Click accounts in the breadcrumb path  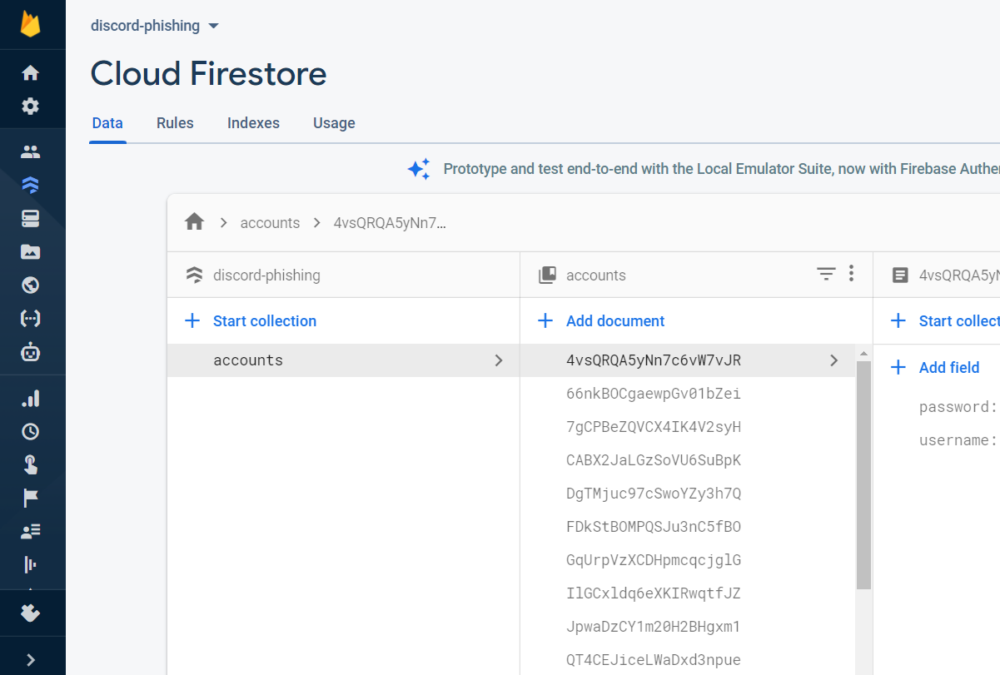pyautogui.click(x=270, y=223)
